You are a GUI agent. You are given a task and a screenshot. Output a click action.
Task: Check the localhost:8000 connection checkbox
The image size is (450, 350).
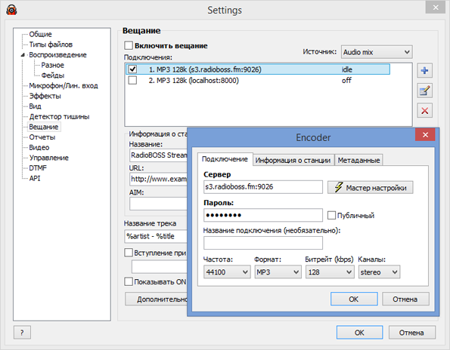click(x=132, y=80)
